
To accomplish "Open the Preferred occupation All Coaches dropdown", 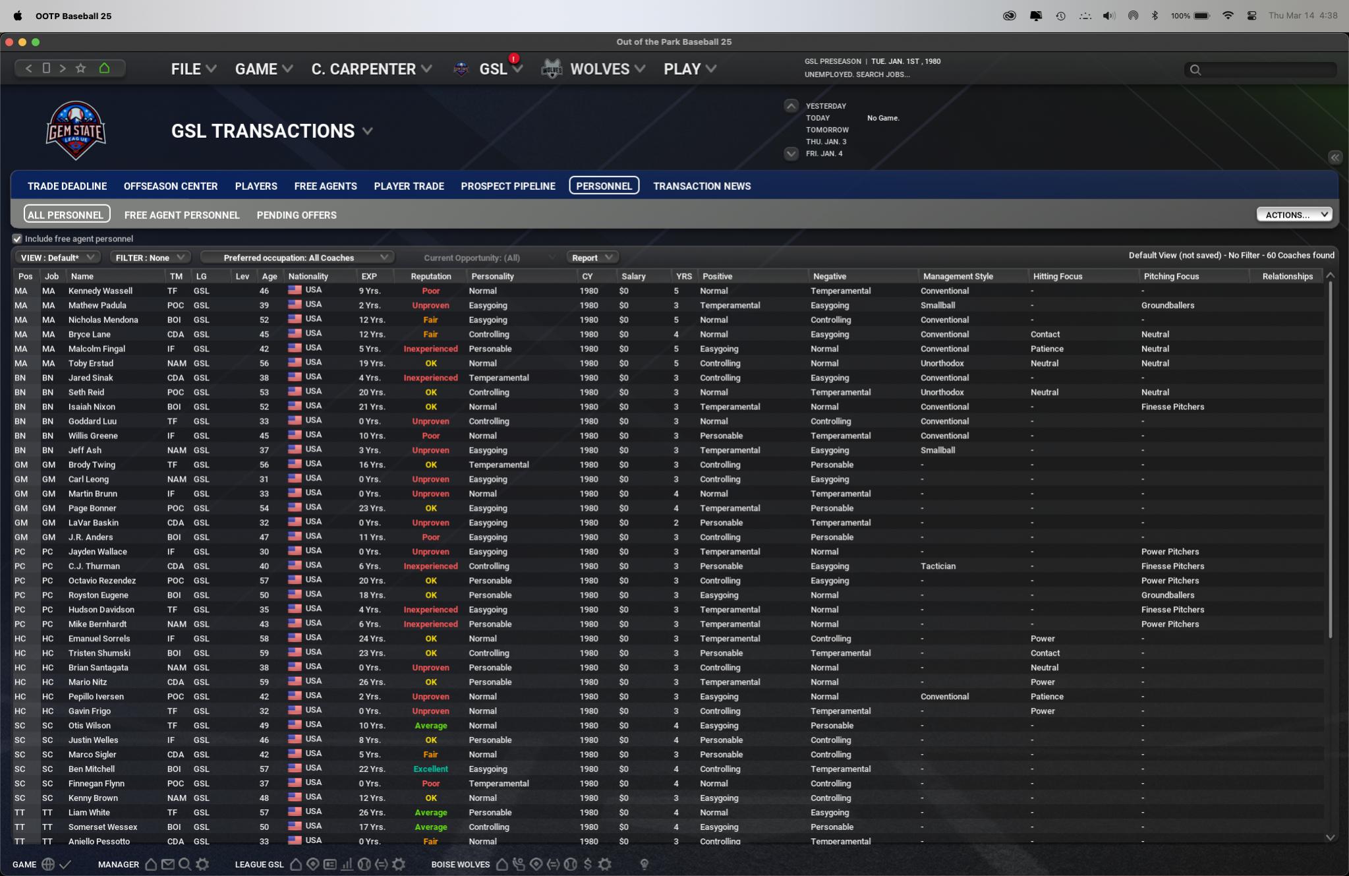I will pos(298,257).
